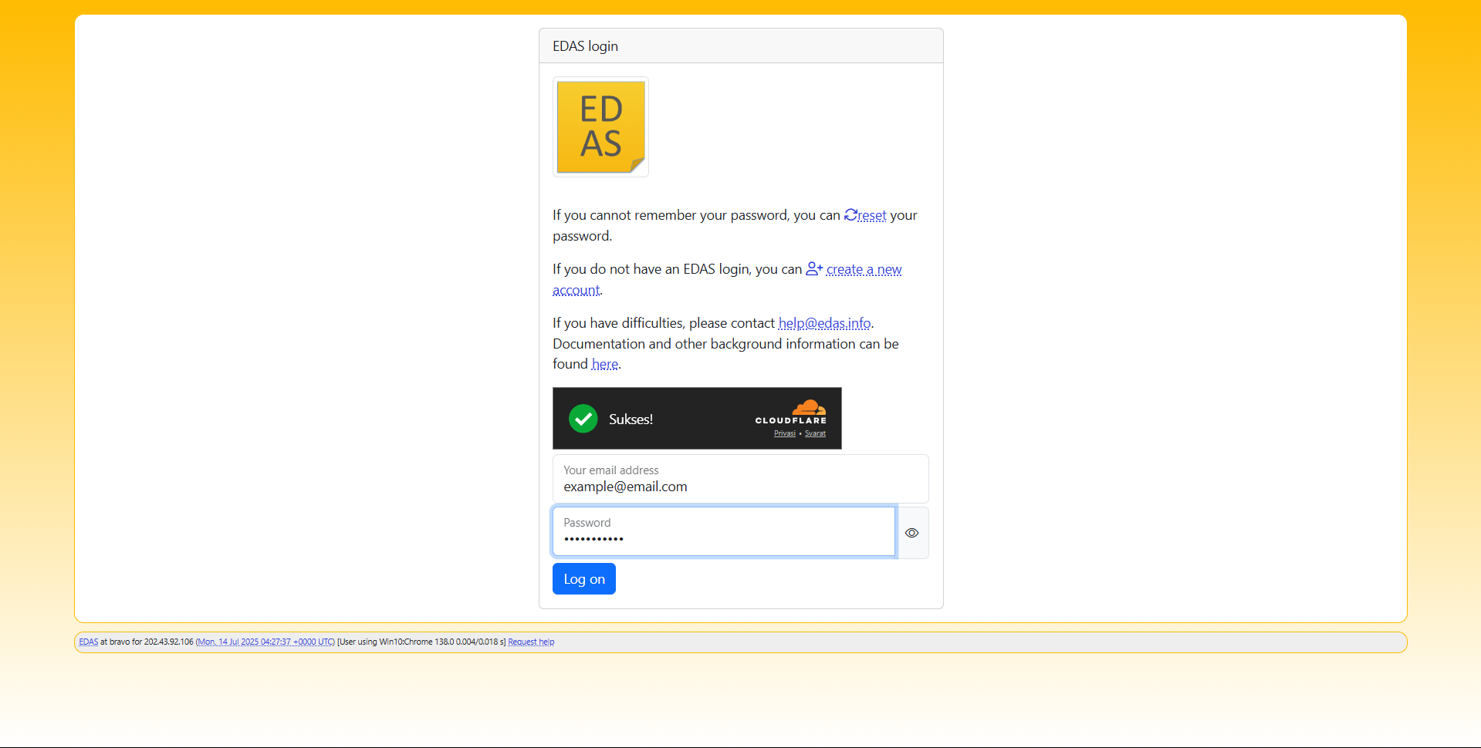Open documentation via the here link
1481x748 pixels.
coord(605,364)
